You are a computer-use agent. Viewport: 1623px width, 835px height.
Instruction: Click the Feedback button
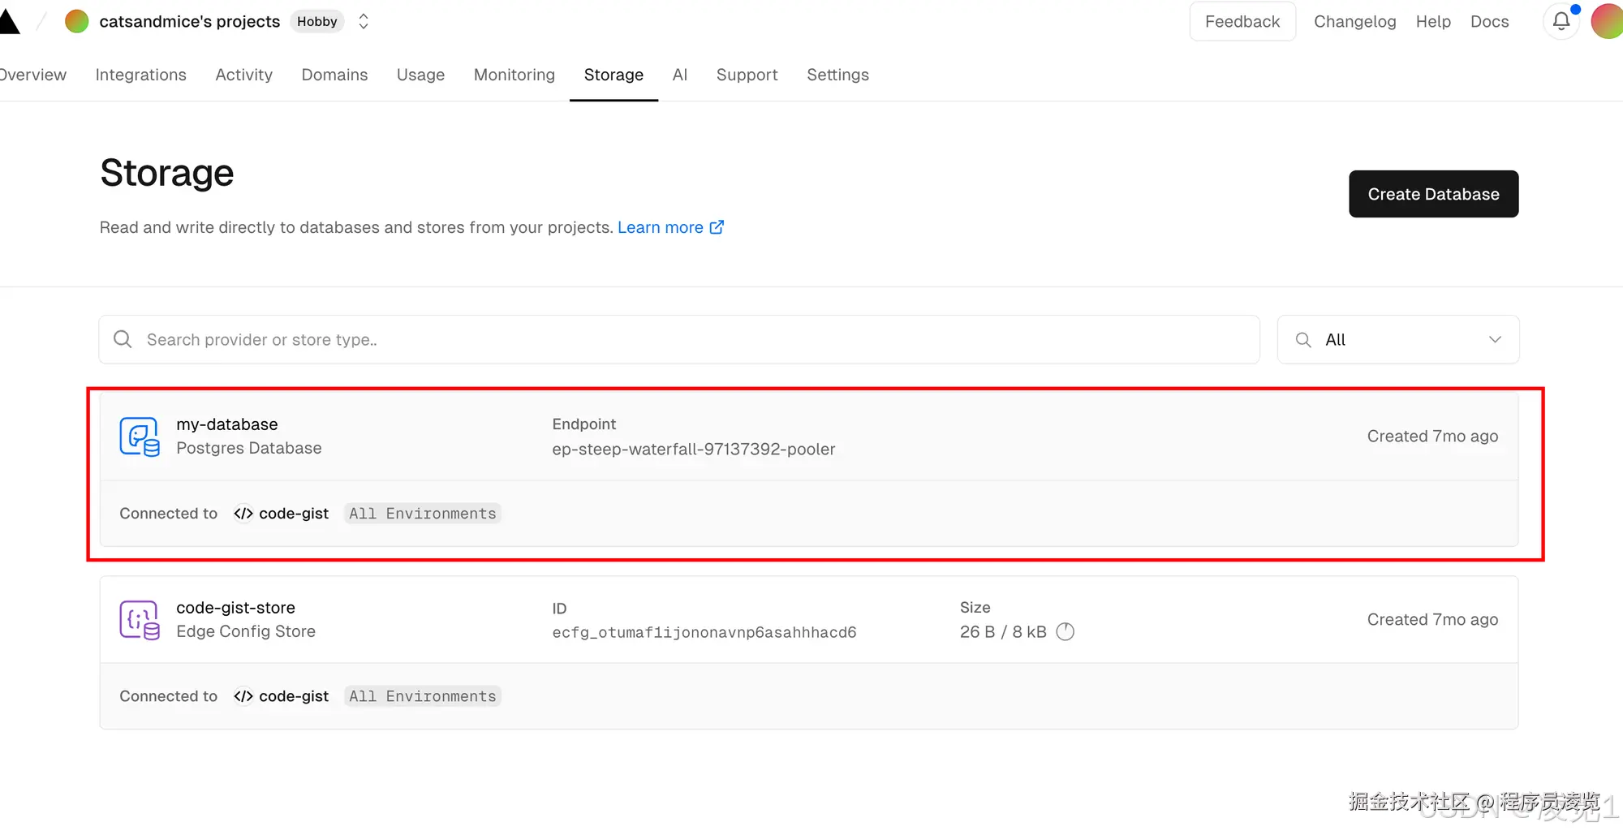pyautogui.click(x=1242, y=22)
